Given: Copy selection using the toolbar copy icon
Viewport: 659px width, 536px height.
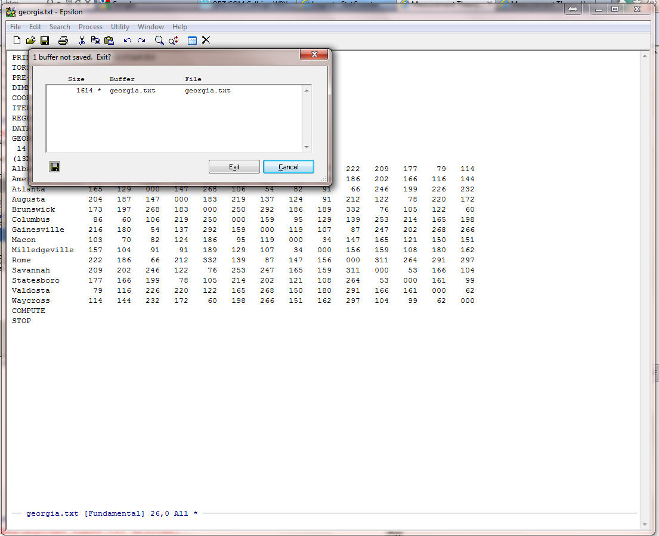Looking at the screenshot, I should (x=95, y=41).
